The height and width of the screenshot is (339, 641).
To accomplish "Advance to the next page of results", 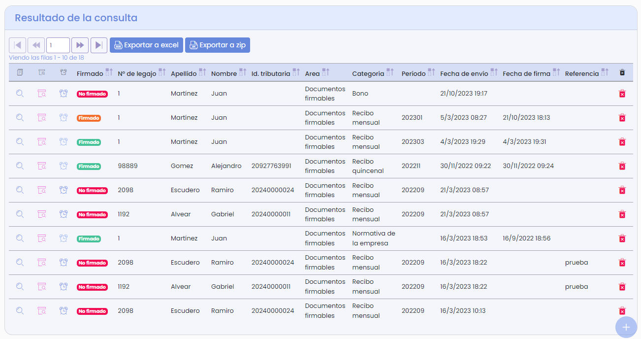I will coord(80,45).
